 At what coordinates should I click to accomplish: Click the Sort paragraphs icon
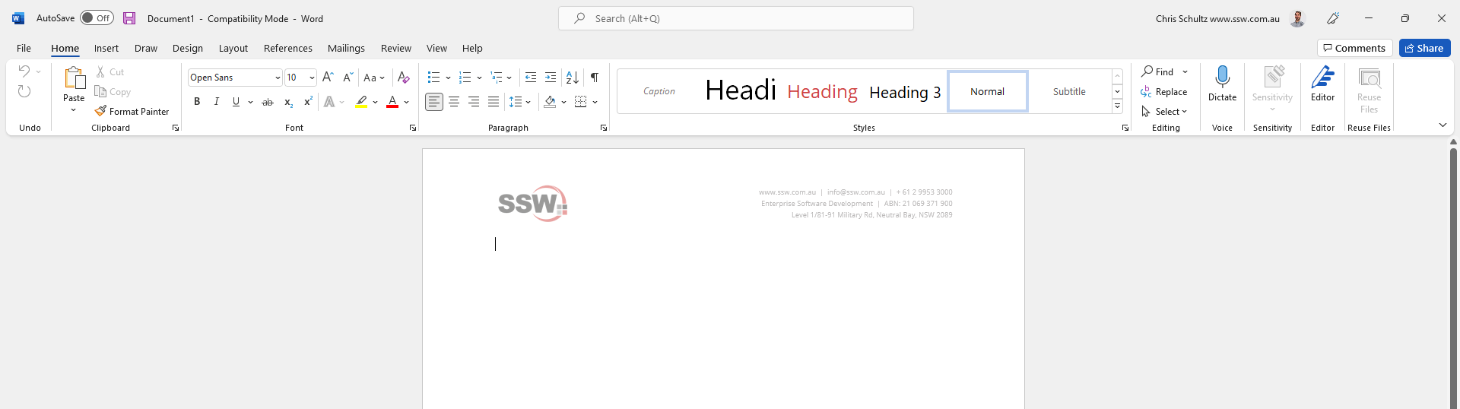tap(573, 78)
